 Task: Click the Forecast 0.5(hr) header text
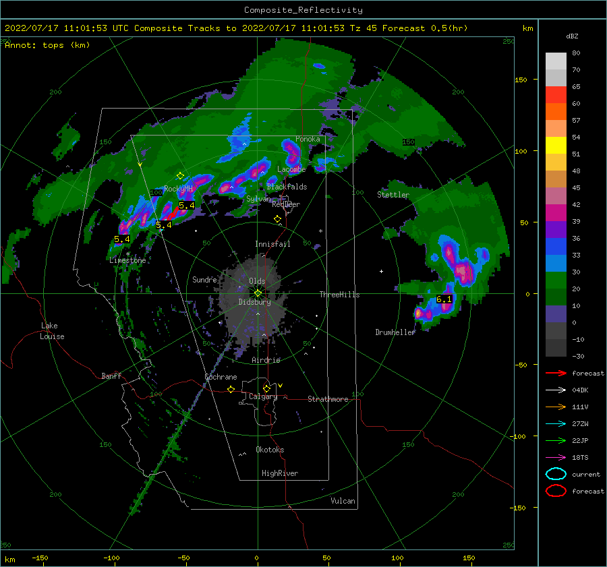[425, 28]
